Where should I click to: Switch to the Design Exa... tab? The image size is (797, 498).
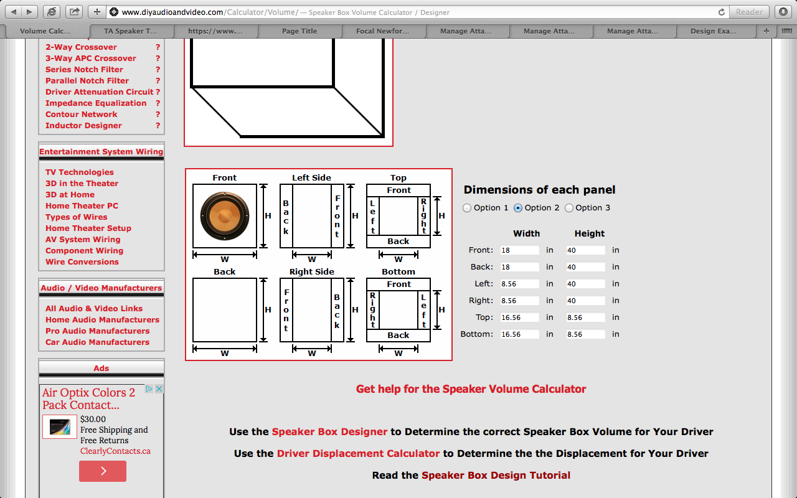coord(714,31)
